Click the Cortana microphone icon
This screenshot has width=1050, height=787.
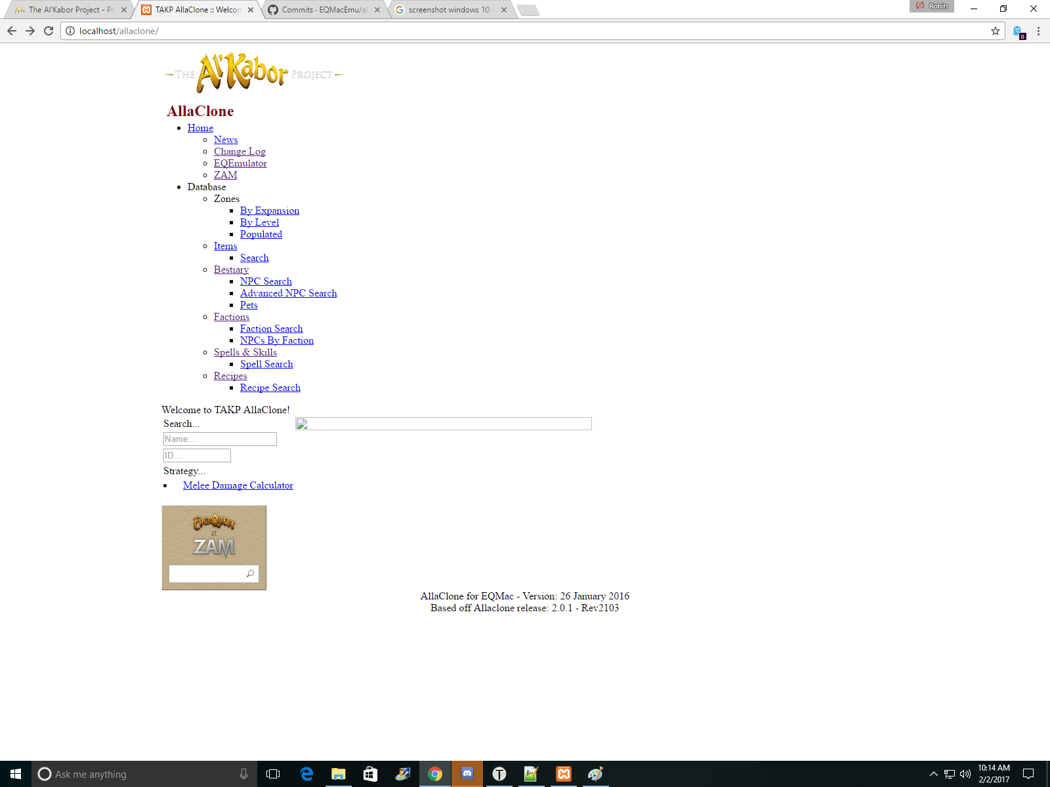click(243, 774)
